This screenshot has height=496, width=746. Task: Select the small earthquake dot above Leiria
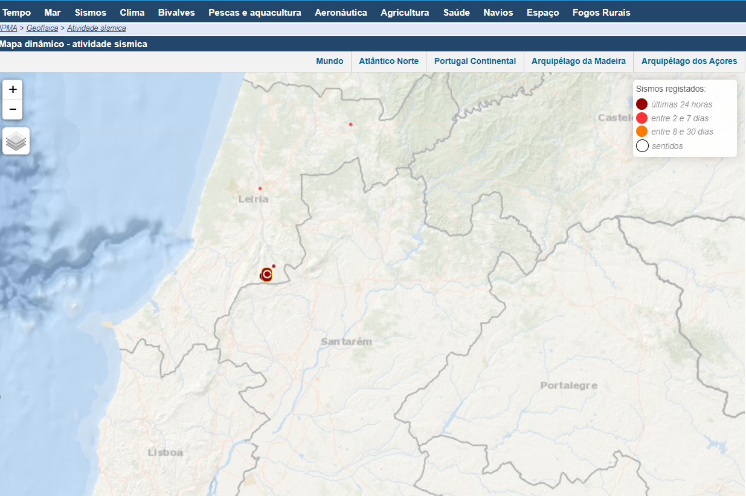pos(260,188)
